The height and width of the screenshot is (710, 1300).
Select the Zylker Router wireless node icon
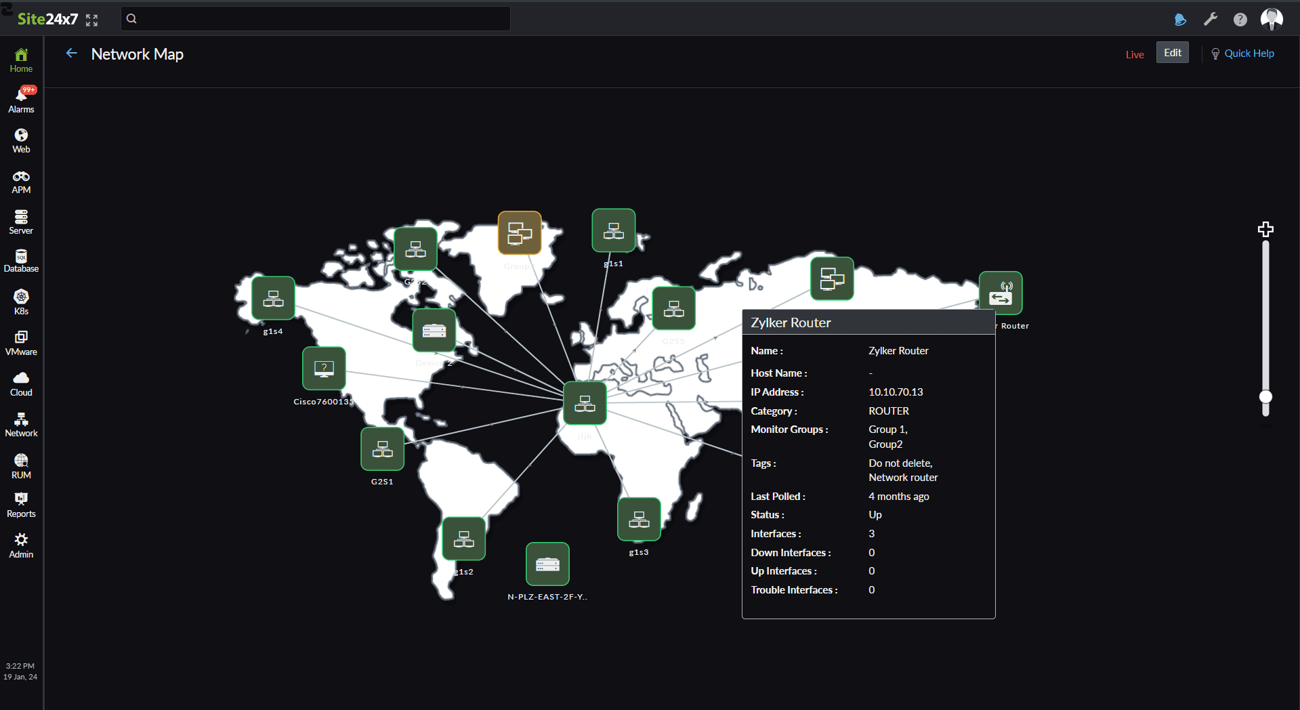(x=1001, y=293)
